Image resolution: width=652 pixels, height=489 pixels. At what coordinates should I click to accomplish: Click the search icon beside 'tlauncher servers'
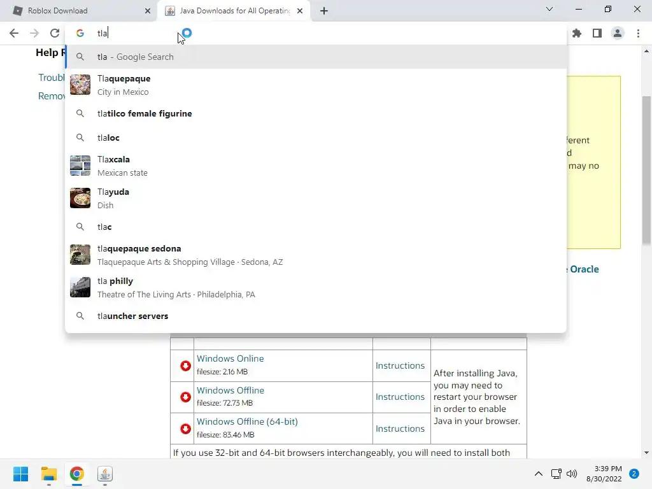click(80, 316)
